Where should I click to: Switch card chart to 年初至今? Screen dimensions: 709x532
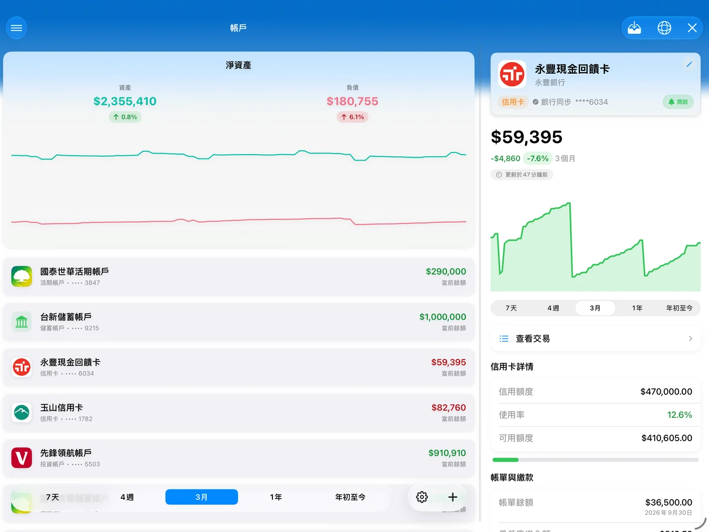(x=680, y=308)
